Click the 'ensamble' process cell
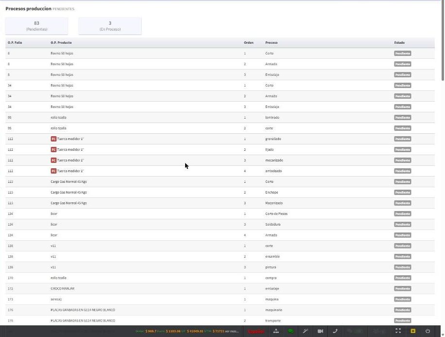Screen dimensions: 445x337 (273, 257)
